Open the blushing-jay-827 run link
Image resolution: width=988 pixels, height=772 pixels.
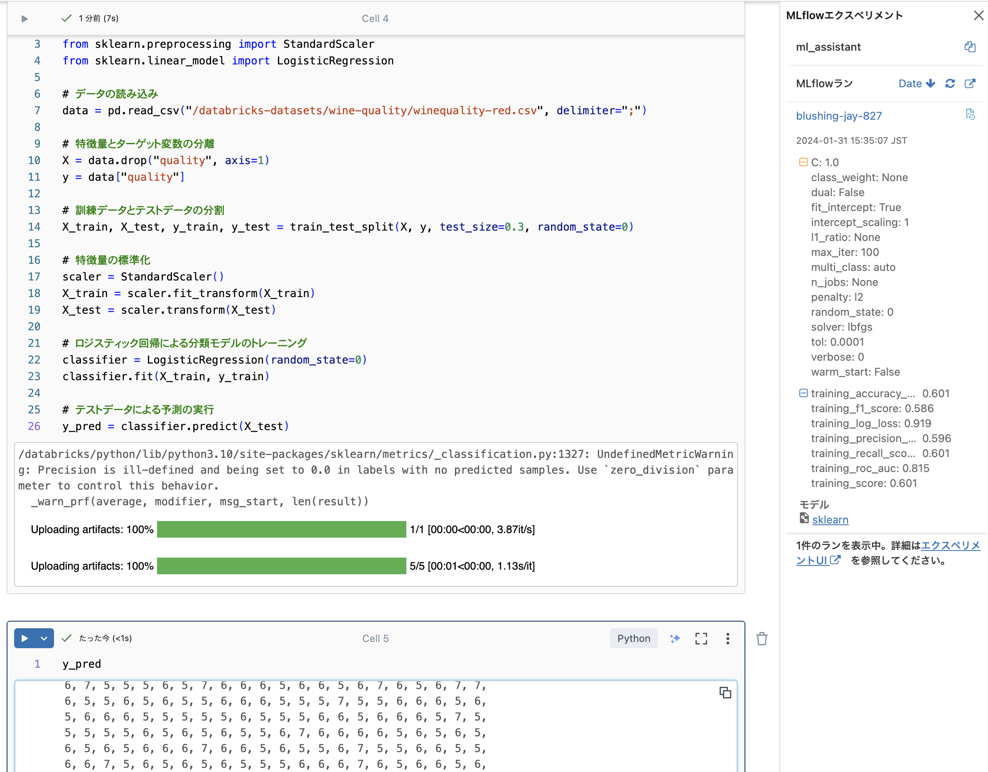point(839,116)
